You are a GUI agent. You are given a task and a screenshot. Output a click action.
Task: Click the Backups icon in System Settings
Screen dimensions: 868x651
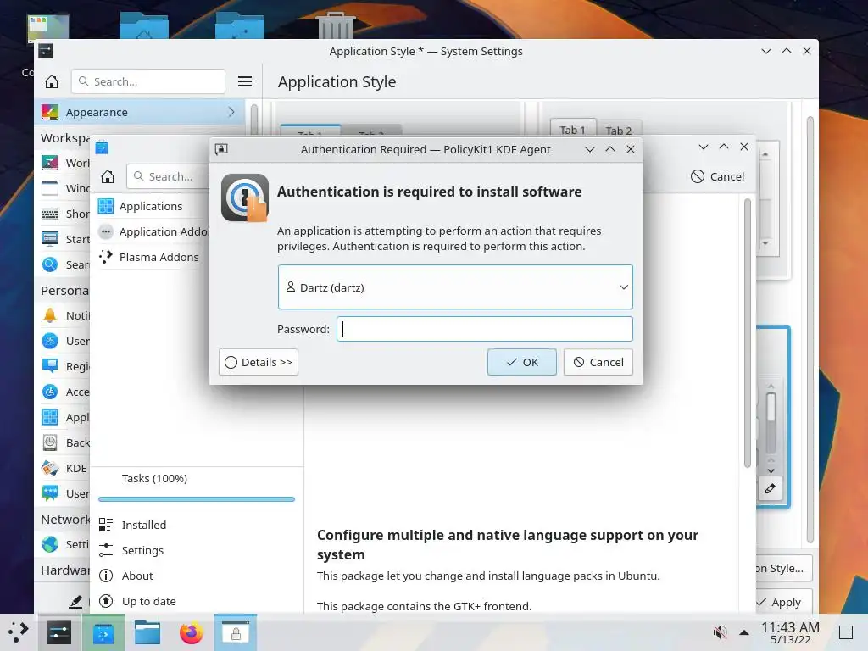(x=50, y=442)
